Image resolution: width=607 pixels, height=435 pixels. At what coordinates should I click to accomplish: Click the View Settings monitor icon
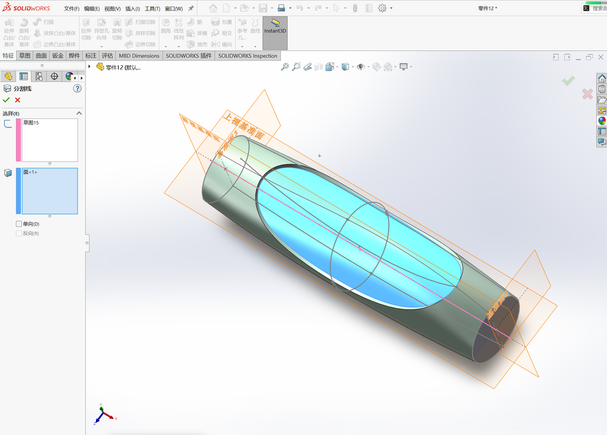tap(403, 67)
